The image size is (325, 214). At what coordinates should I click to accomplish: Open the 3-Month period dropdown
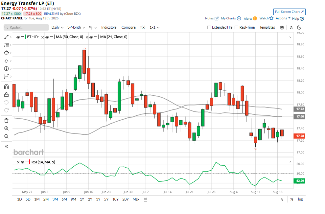[x=76, y=27]
